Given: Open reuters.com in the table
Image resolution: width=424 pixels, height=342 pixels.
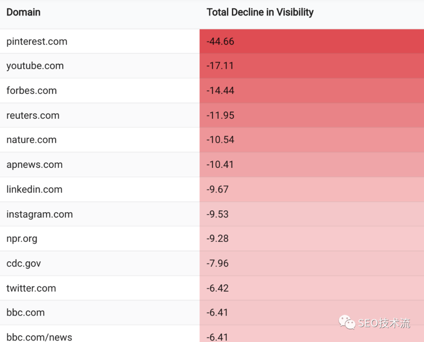Looking at the screenshot, I should click(33, 116).
